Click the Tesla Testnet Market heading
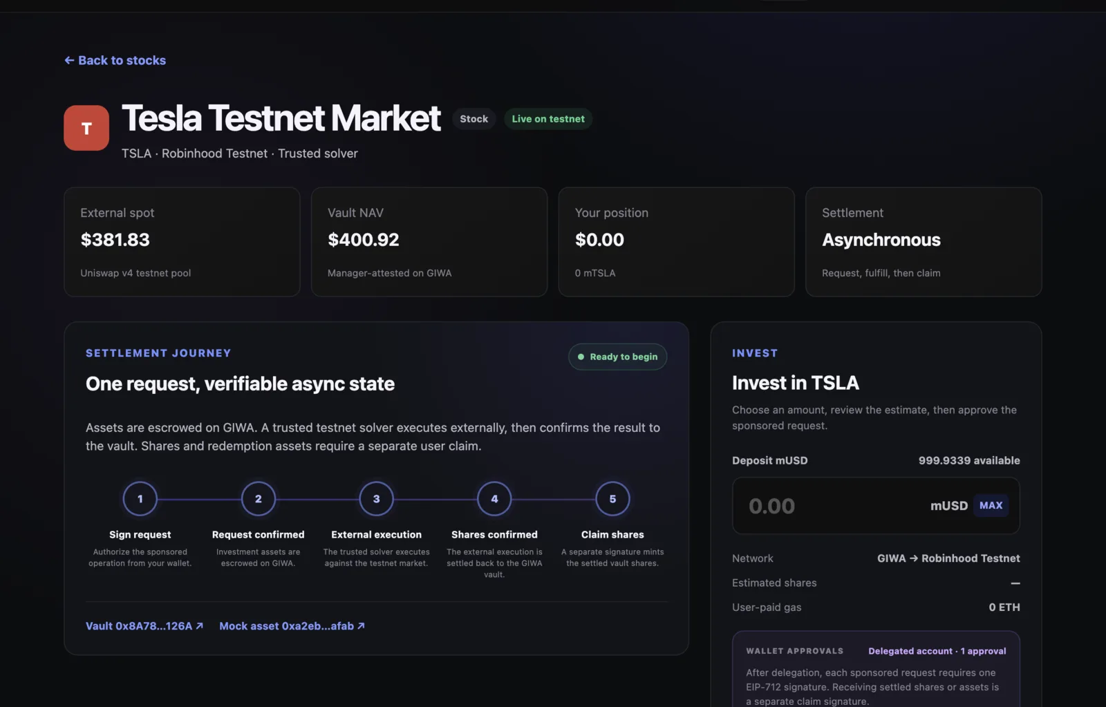 tap(281, 118)
